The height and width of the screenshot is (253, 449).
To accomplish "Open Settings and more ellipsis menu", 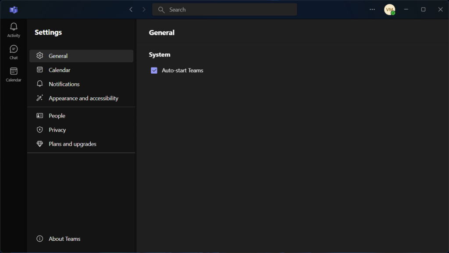I will pyautogui.click(x=372, y=10).
